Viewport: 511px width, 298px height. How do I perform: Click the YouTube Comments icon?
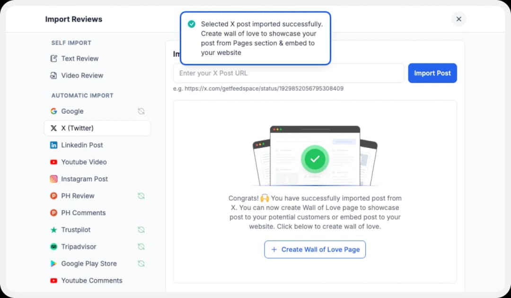click(x=54, y=280)
